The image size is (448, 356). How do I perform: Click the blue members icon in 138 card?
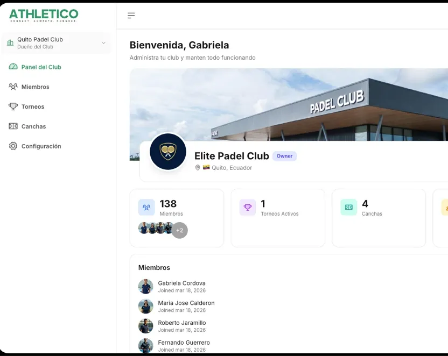coord(146,208)
